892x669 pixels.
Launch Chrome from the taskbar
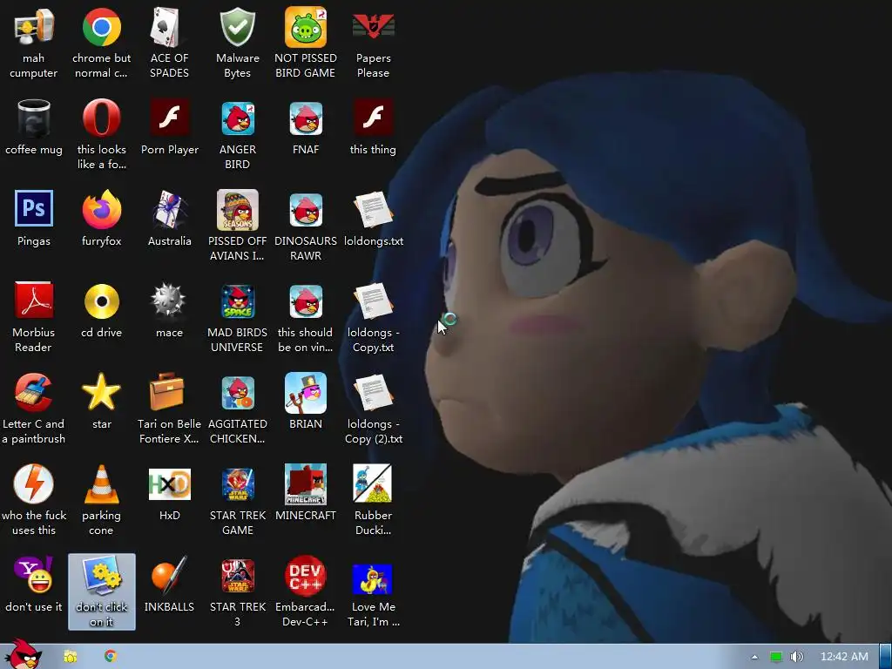tap(111, 656)
